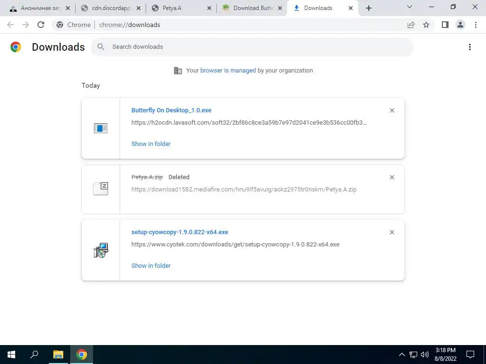Reload the downloads page
The height and width of the screenshot is (364, 486).
click(x=41, y=25)
